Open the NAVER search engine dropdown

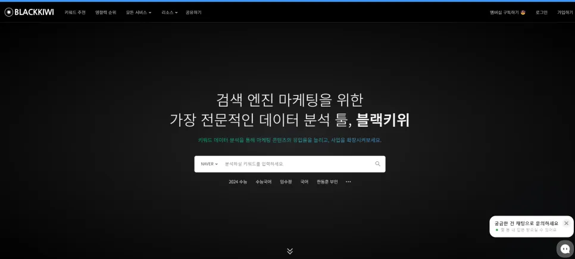209,164
